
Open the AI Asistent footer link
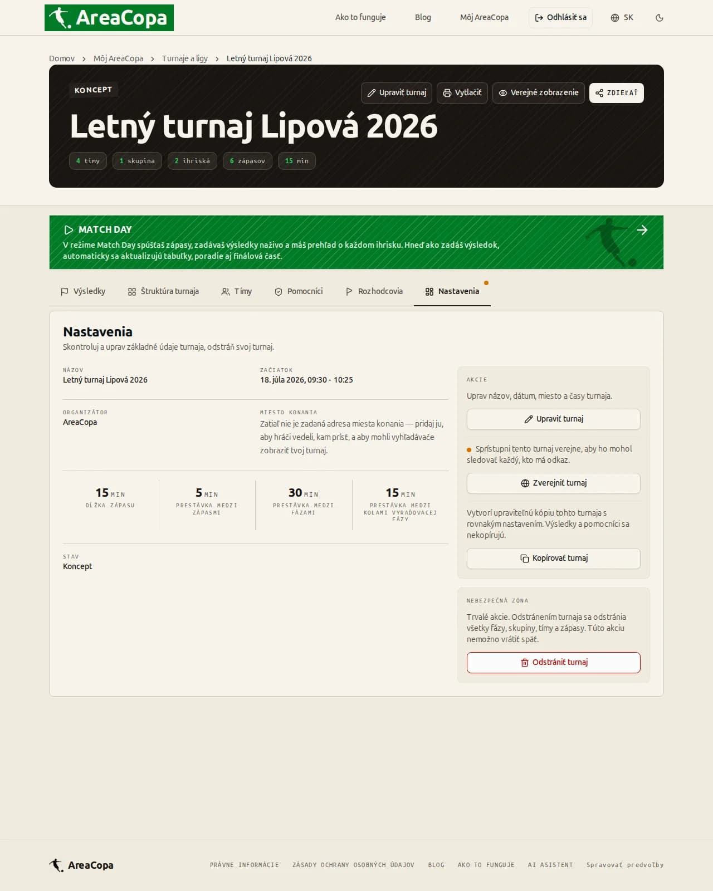550,865
